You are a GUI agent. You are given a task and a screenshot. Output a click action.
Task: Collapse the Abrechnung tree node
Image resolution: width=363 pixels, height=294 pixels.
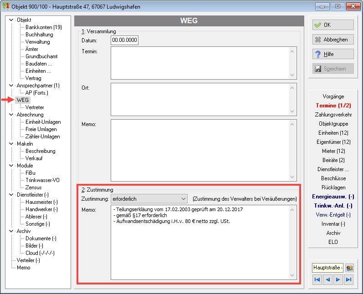click(11, 115)
